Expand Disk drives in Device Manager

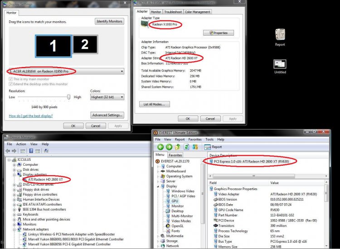(x=15, y=170)
